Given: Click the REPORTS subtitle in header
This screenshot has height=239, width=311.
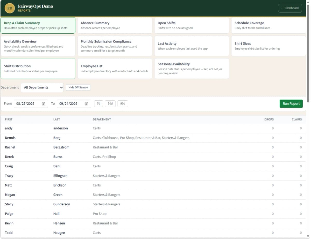Looking at the screenshot, I should click(x=24, y=11).
